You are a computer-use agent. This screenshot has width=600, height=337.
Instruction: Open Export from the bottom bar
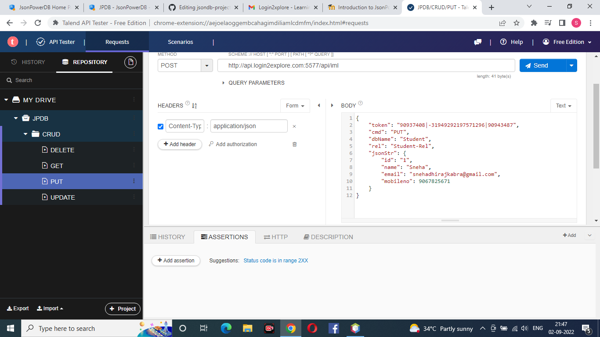(18, 308)
